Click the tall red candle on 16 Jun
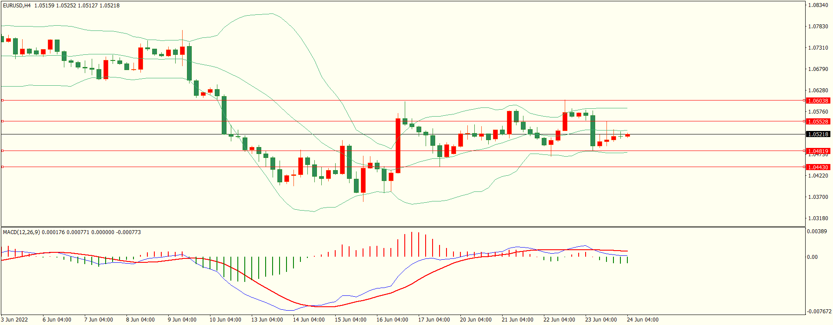This screenshot has height=325, width=833. tap(398, 146)
